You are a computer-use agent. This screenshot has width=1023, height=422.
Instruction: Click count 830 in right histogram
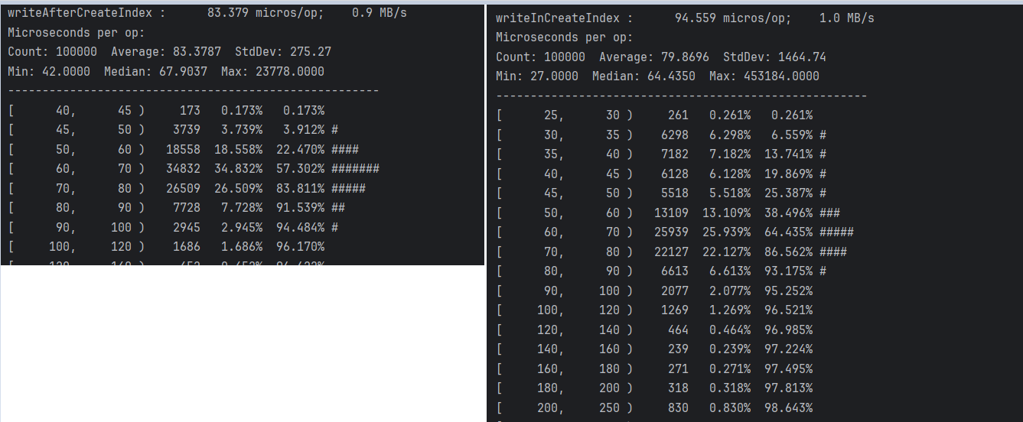click(678, 408)
